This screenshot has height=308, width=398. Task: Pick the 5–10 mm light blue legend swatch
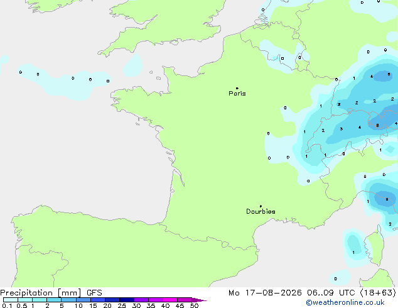pos(69,300)
